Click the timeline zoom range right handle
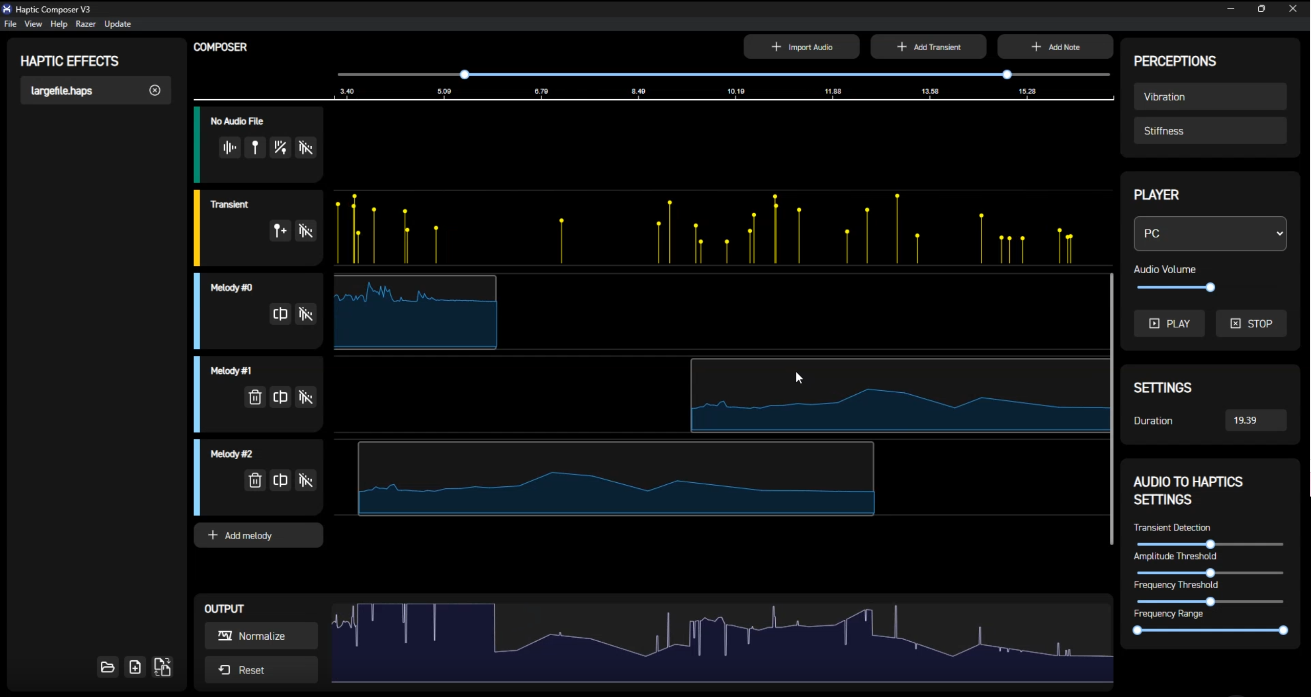Image resolution: width=1311 pixels, height=697 pixels. click(1007, 75)
